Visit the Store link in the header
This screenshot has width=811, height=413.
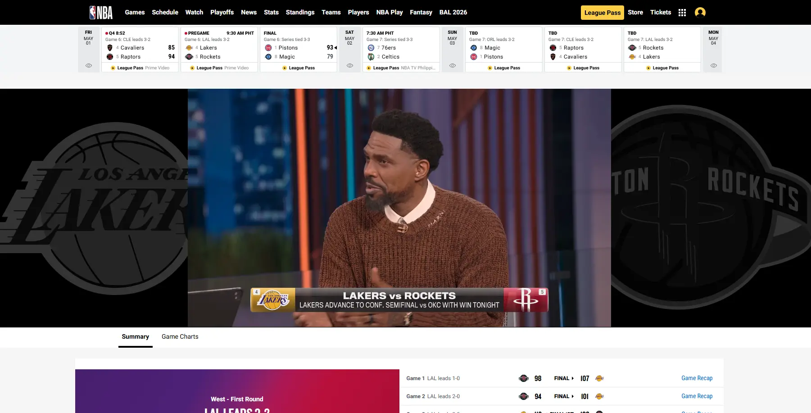point(635,12)
